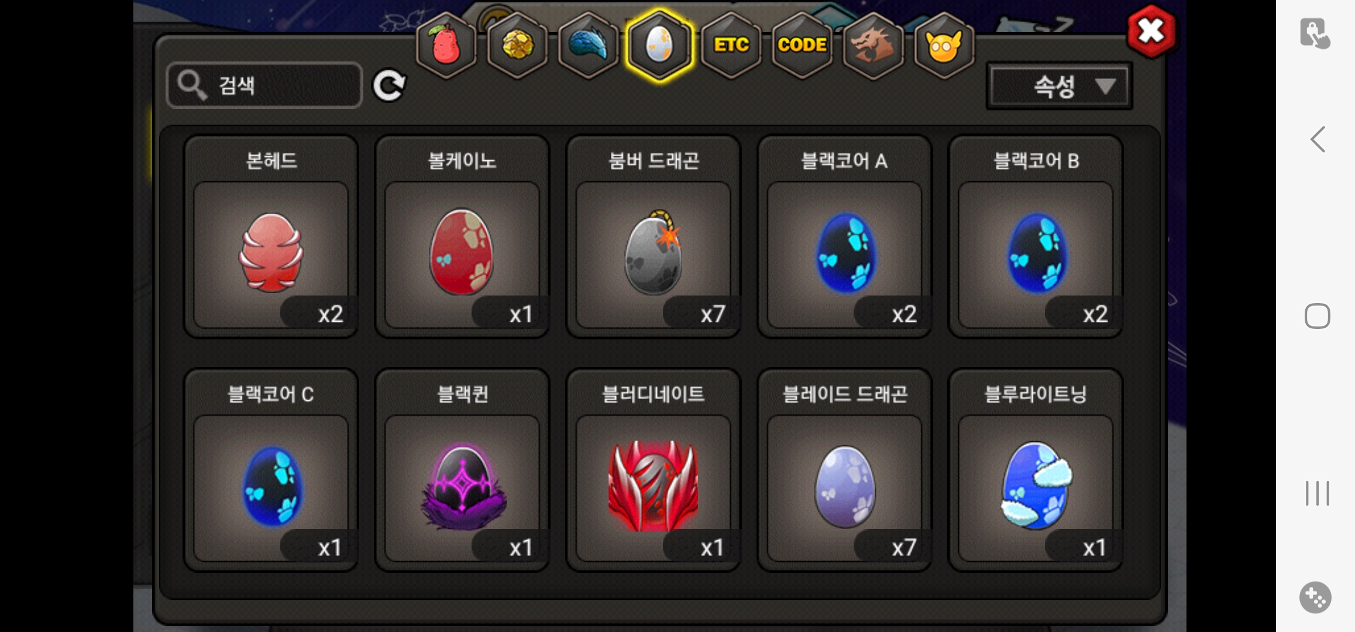Switch to the ETC tab

(x=731, y=45)
